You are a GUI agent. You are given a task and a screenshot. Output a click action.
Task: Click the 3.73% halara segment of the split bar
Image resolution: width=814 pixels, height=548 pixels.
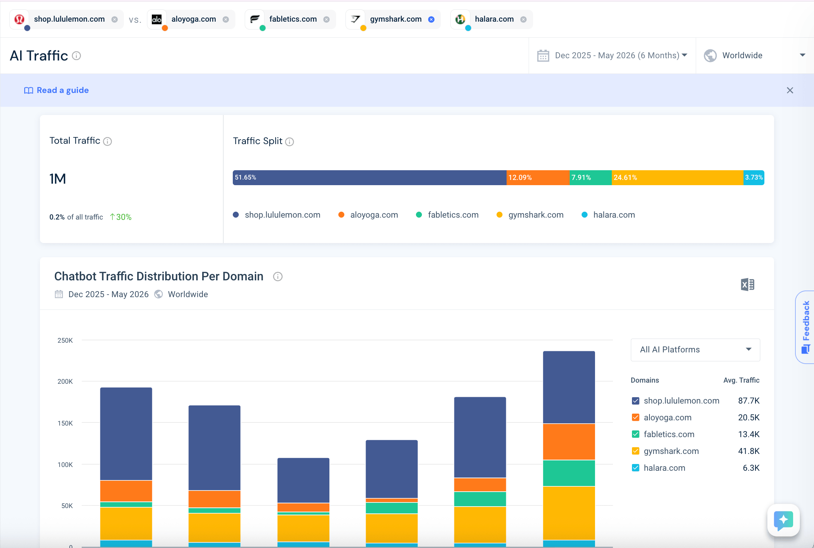(754, 178)
